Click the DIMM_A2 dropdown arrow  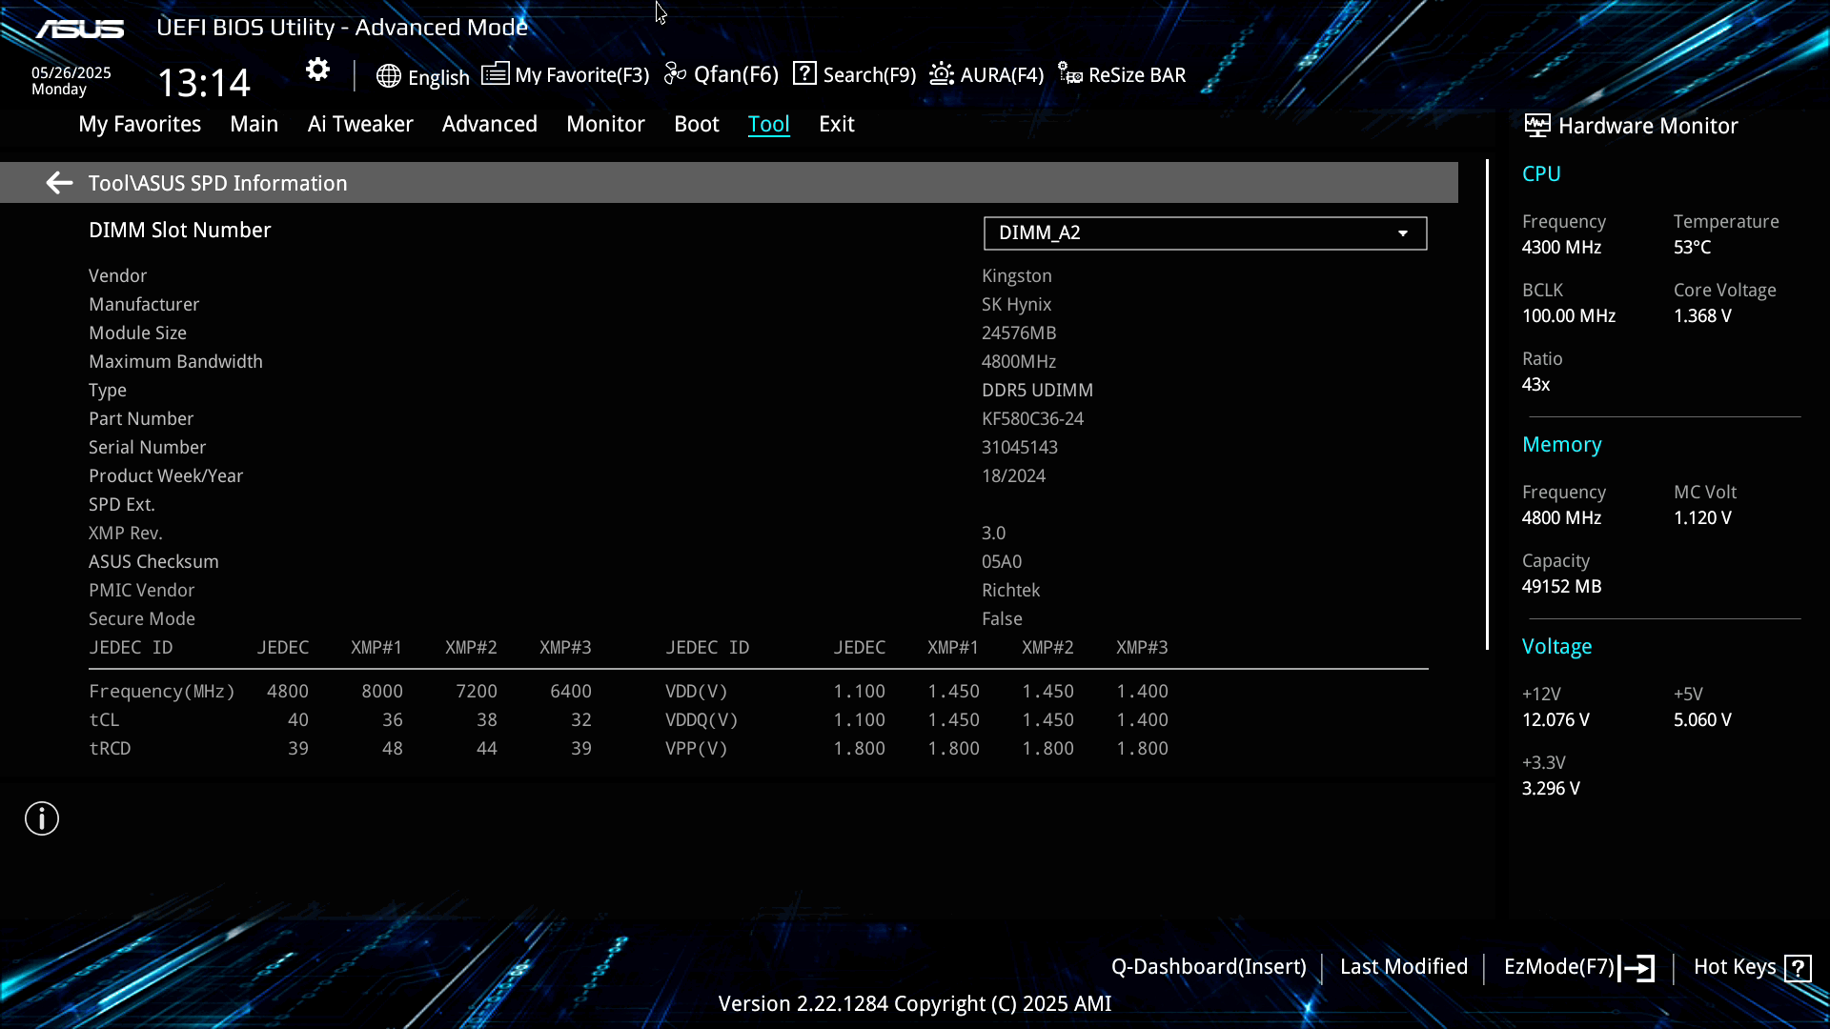1402,233
